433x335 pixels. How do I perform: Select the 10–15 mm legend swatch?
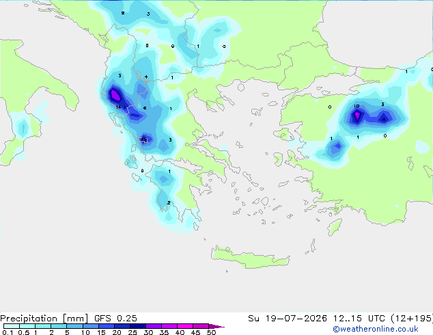click(90, 326)
